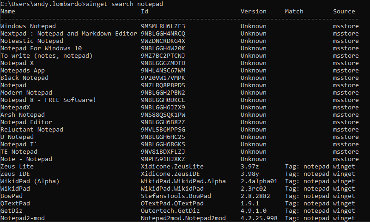Viewport: 370px width, 222px height.
Task: Click the Id '9NV81BDXFLZJ'
Action: [x=163, y=152]
